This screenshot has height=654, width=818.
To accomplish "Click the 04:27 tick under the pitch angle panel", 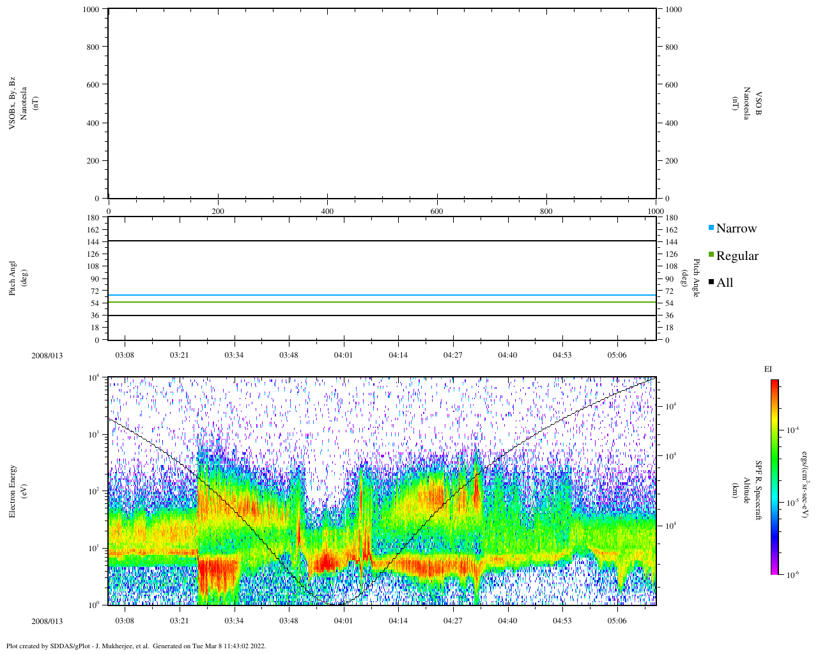I will coord(452,355).
